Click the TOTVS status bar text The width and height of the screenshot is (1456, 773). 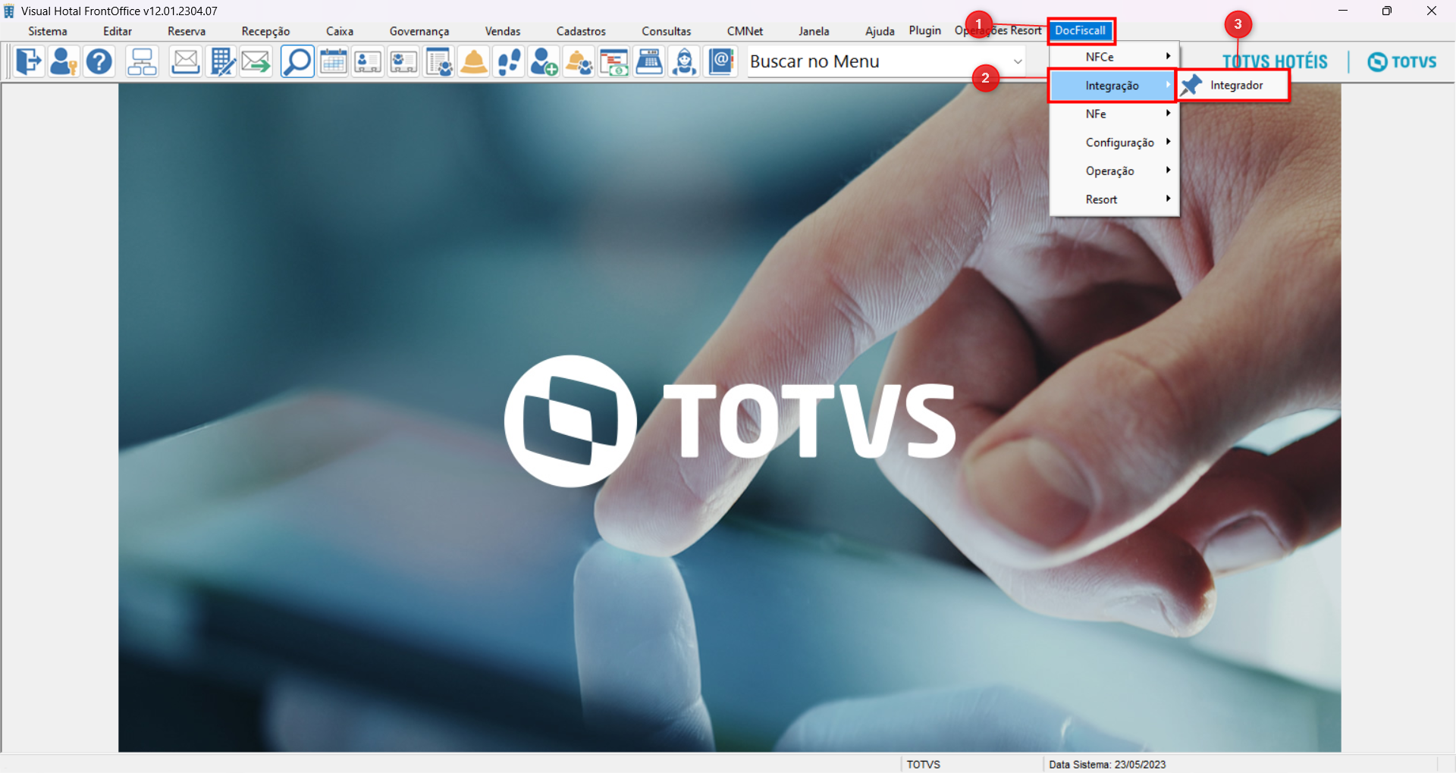coord(924,764)
